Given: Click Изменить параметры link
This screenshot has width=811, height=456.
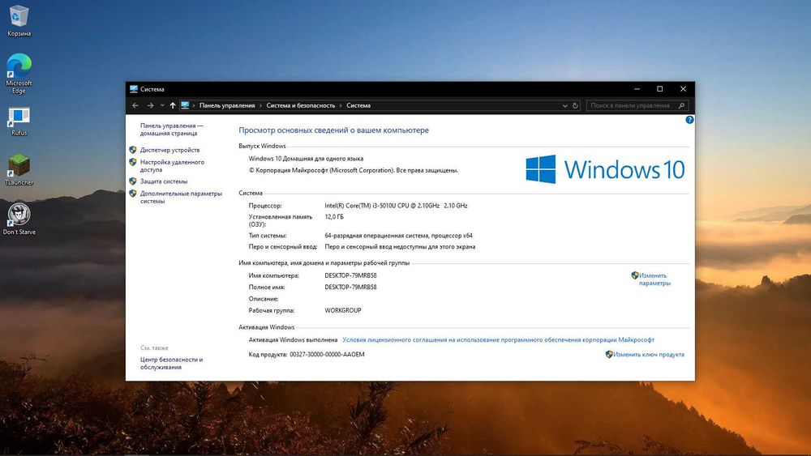Looking at the screenshot, I should pos(654,279).
